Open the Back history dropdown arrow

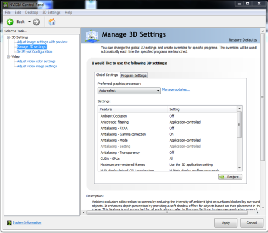coord(30,22)
